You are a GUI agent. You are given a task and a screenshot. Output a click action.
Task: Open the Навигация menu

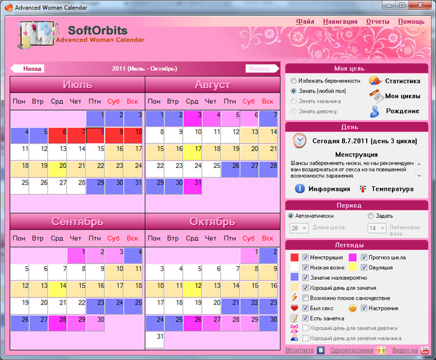coord(339,21)
